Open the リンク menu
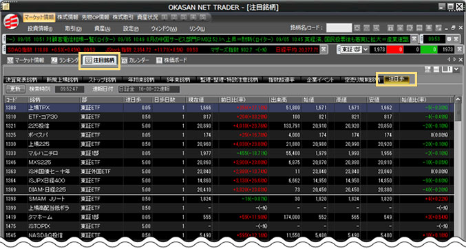 tap(197, 29)
